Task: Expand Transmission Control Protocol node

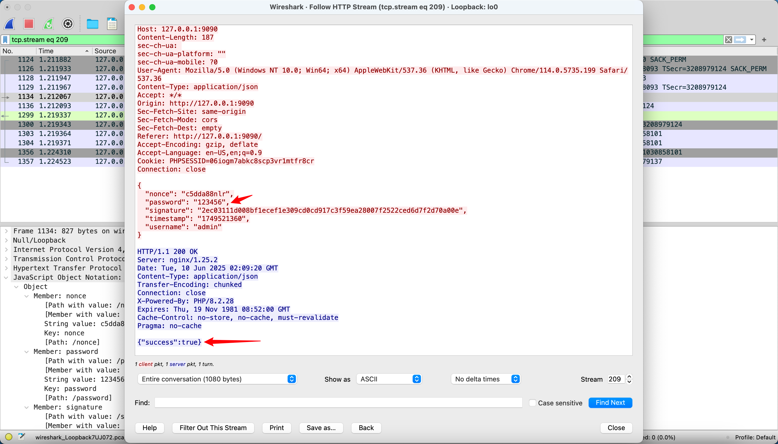Action: [6, 259]
